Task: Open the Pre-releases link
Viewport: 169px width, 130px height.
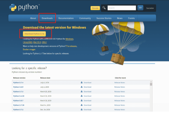Action: (71, 46)
